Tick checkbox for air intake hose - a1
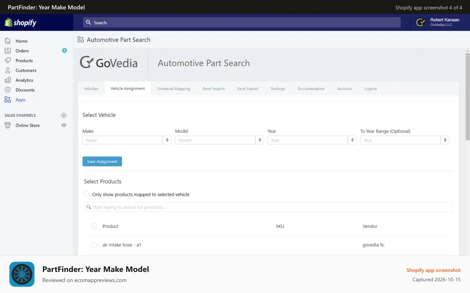 coord(94,245)
